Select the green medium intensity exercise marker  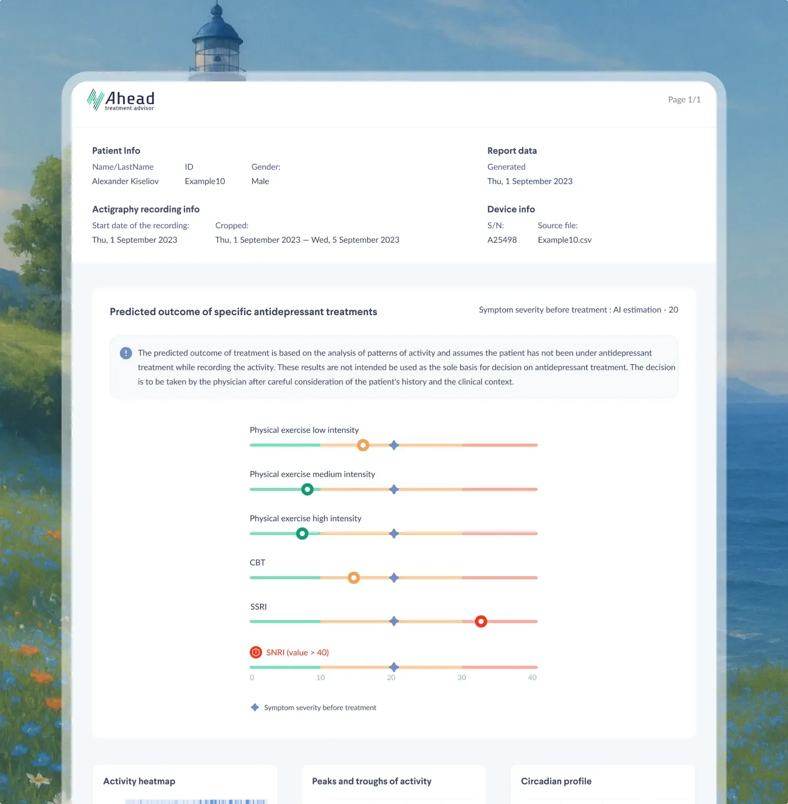308,489
